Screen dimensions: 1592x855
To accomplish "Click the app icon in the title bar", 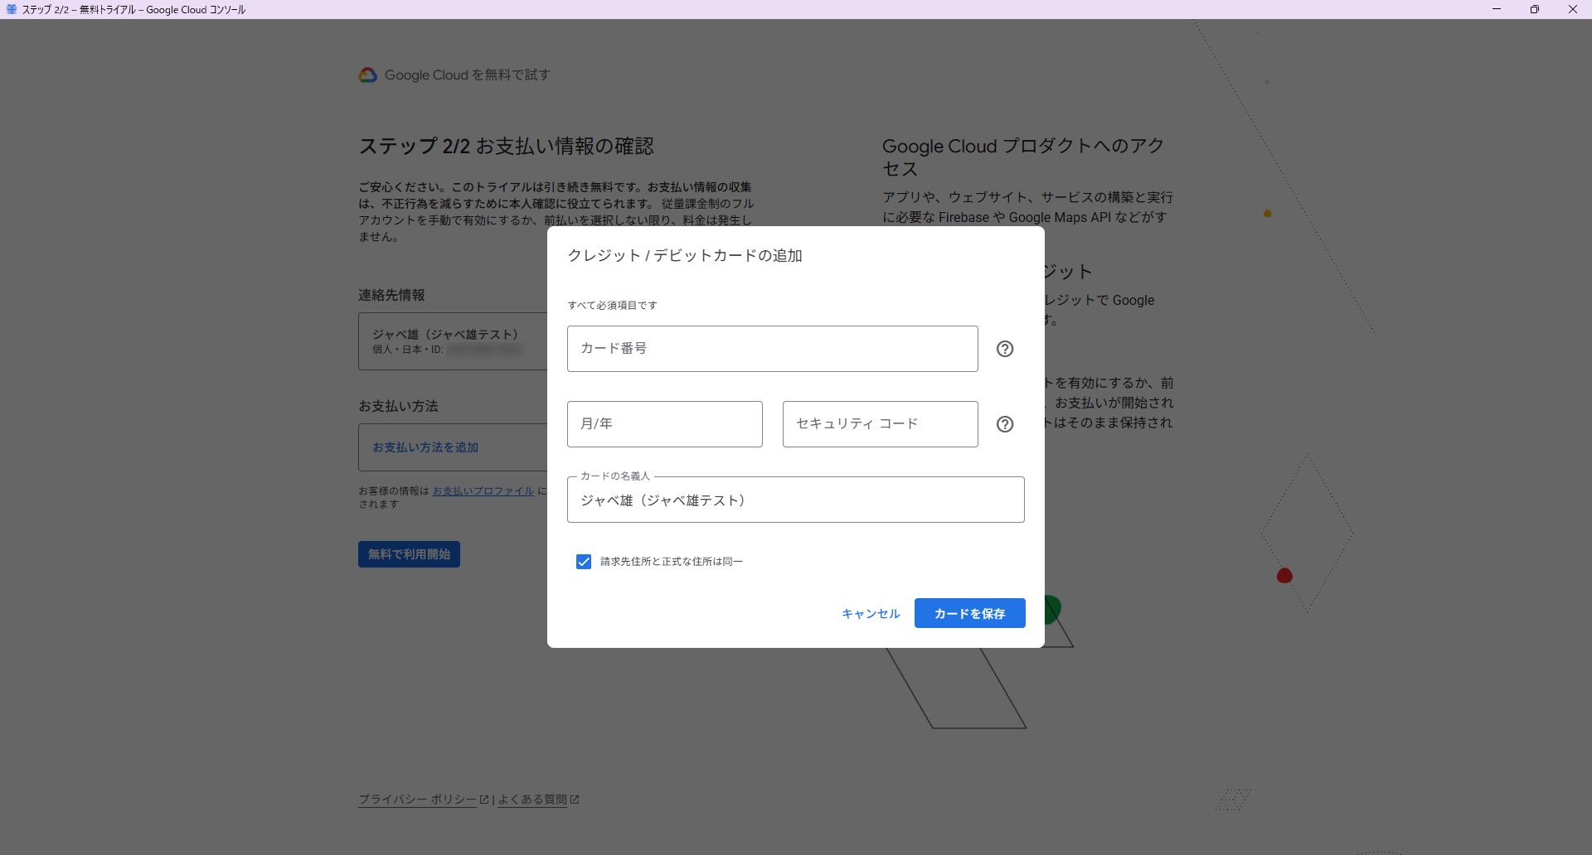I will click(12, 9).
